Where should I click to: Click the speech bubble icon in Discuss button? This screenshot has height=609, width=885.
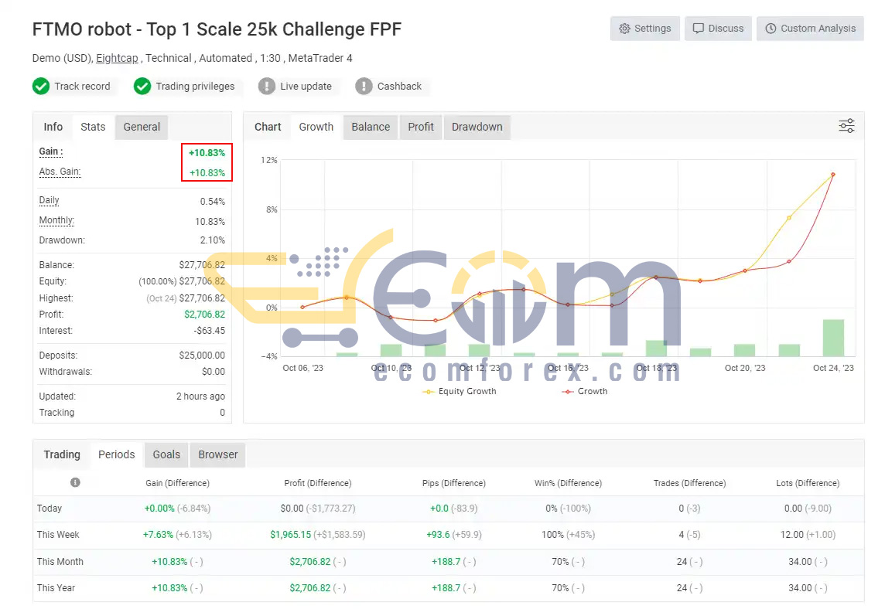699,28
